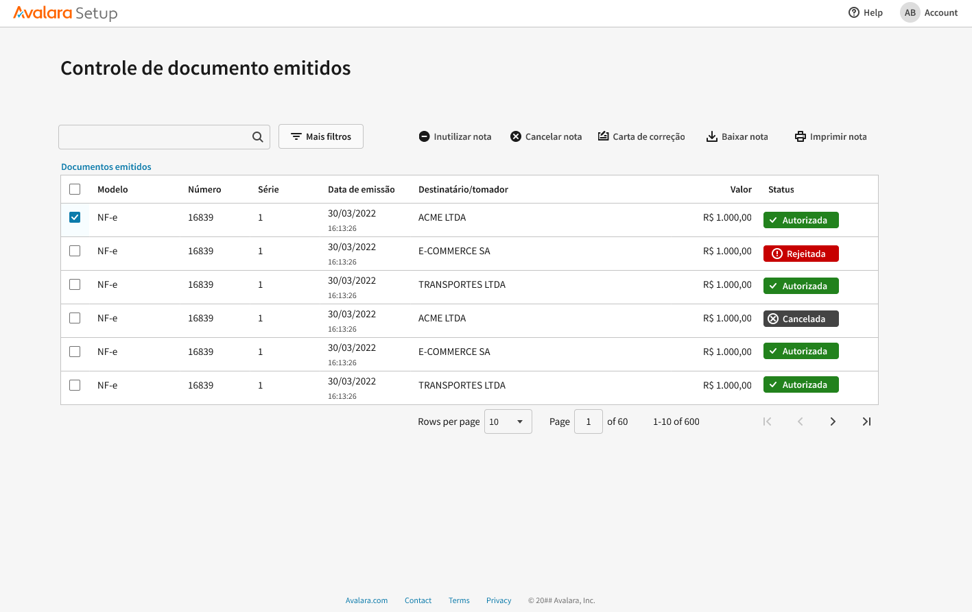
Task: Select the Documentos emitidos tab
Action: (x=106, y=167)
